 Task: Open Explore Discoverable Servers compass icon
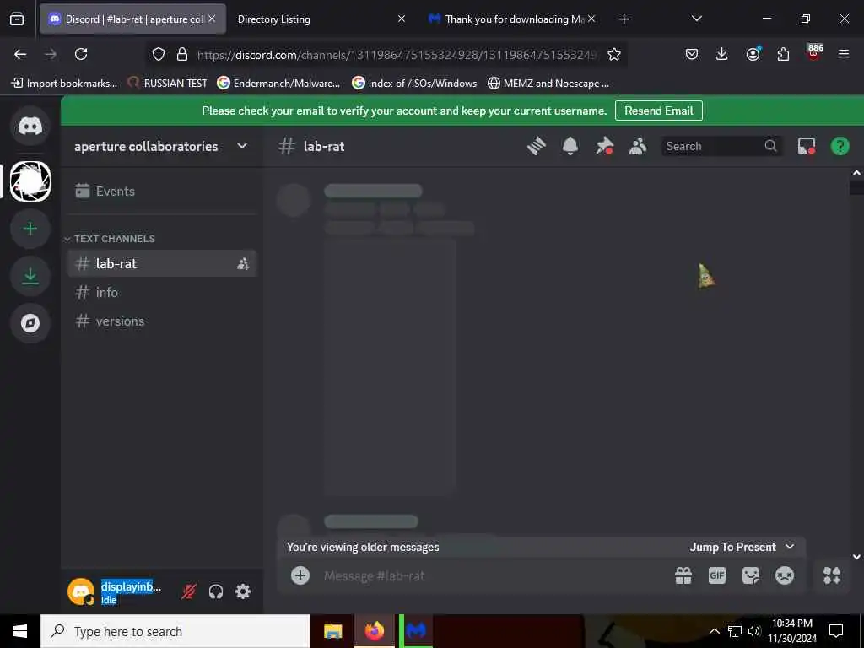pyautogui.click(x=30, y=323)
